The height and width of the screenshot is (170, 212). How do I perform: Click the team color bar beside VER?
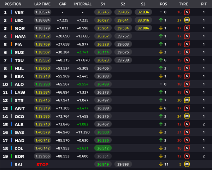point(12,12)
